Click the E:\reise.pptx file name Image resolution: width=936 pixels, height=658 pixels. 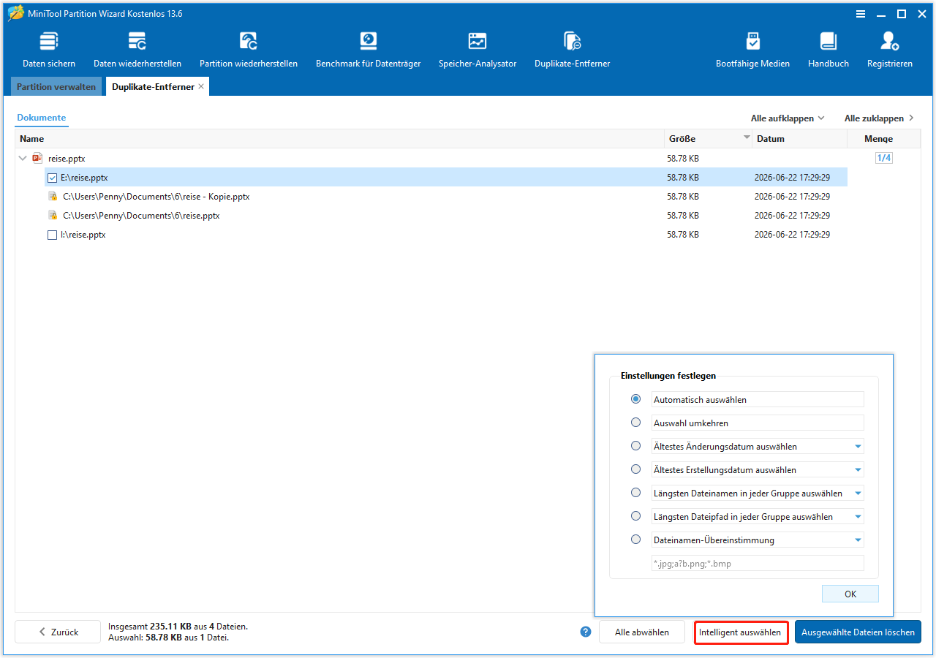click(x=85, y=178)
